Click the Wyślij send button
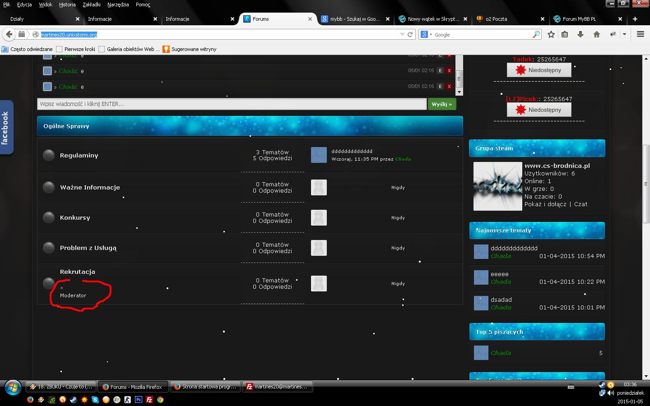The height and width of the screenshot is (406, 650). click(441, 104)
